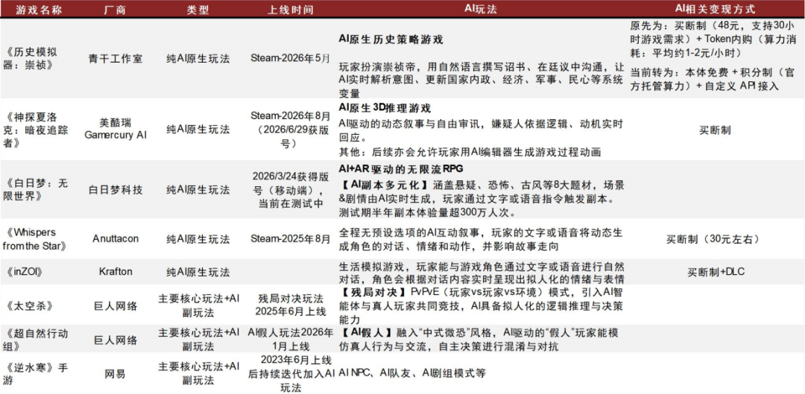This screenshot has height=394, width=805.
Task: Click the monetization text starting 原先为：买断制
Action: (x=713, y=40)
